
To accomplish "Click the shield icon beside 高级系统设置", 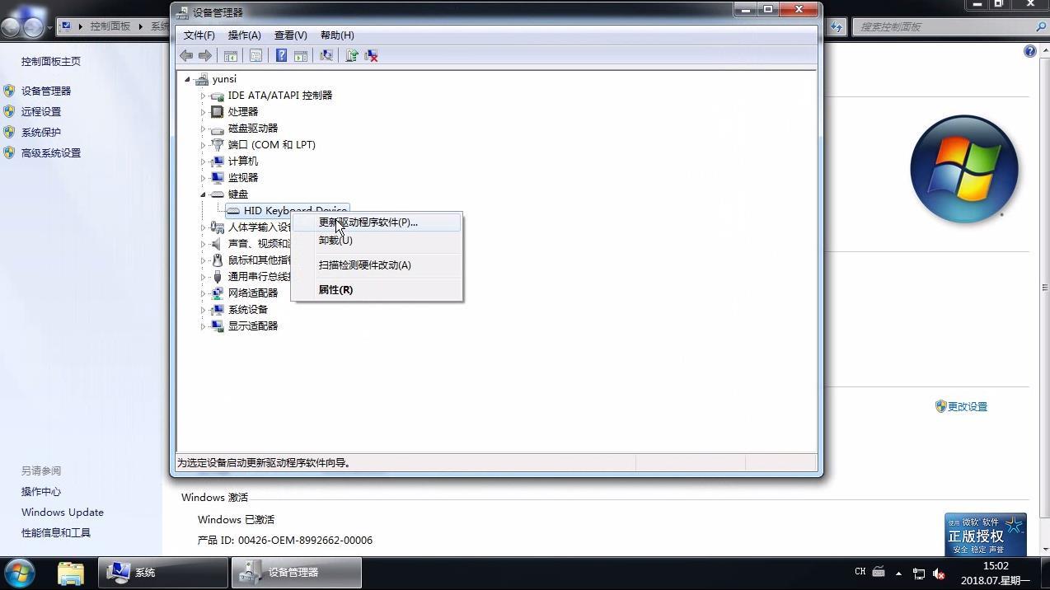I will [x=9, y=152].
